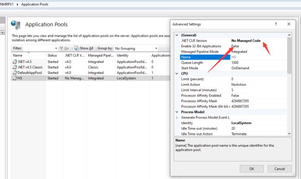Select the Queue Length property
The image size is (301, 179).
click(x=192, y=63)
